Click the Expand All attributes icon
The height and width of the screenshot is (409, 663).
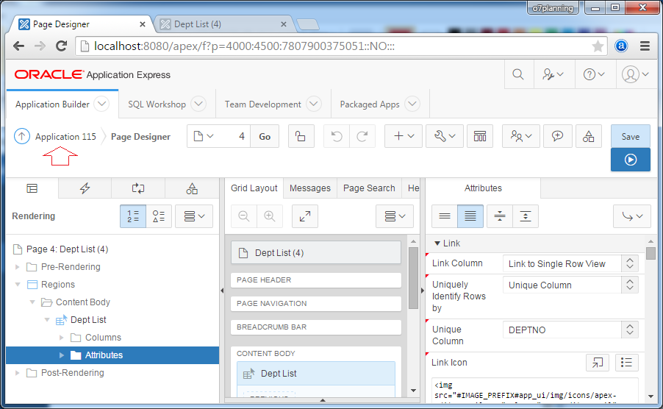point(525,216)
